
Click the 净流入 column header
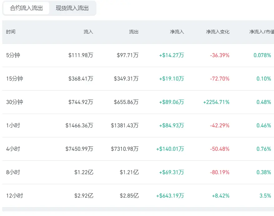(177, 32)
